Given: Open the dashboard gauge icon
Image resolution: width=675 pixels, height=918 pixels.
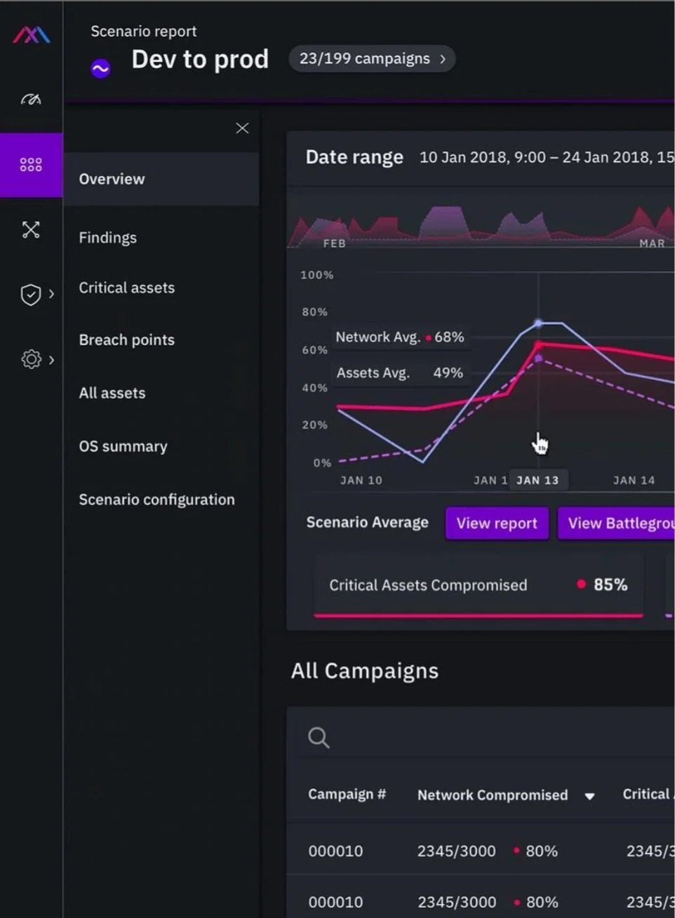Looking at the screenshot, I should (31, 99).
